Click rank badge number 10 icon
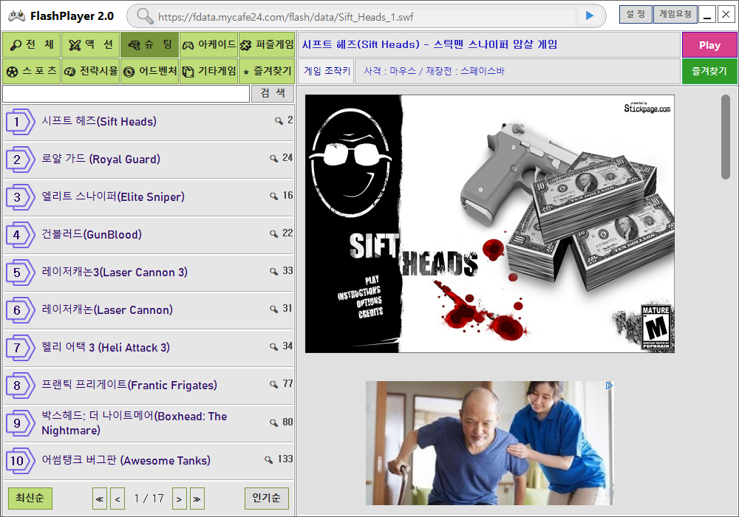Screen dimensions: 739x517 tap(20, 461)
